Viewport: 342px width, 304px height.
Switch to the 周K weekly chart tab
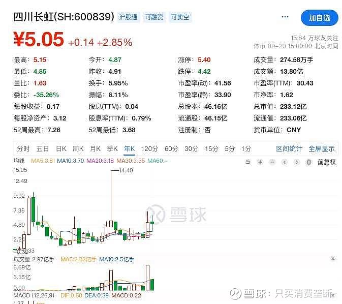[x=78, y=149]
